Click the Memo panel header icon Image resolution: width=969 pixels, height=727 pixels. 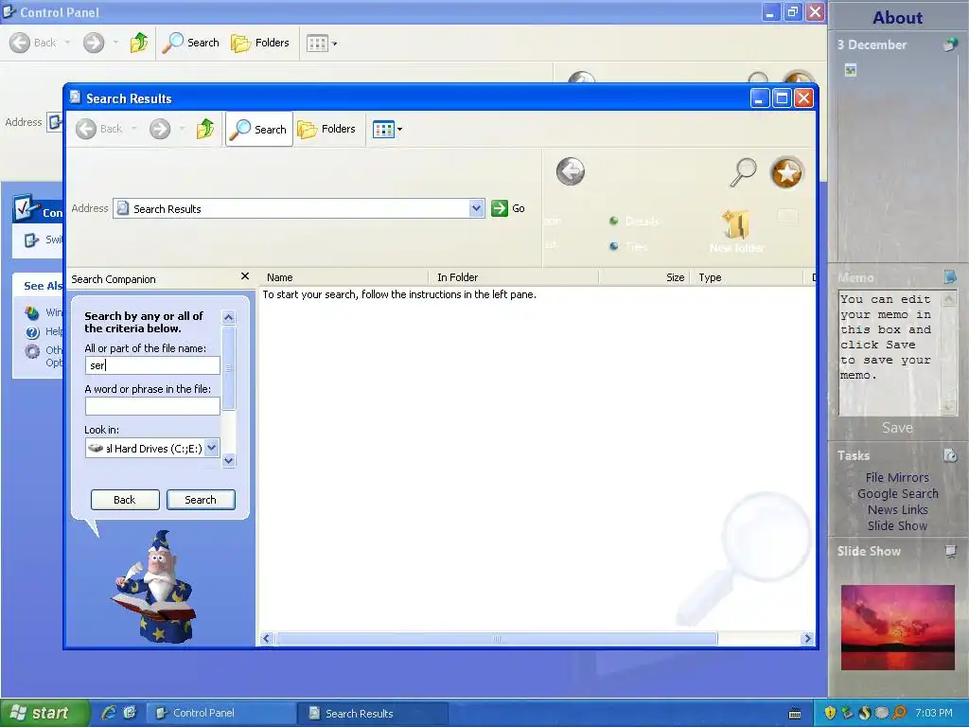tap(950, 277)
